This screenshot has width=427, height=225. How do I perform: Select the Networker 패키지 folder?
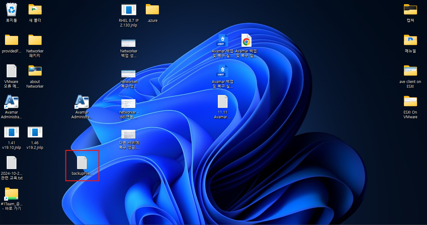(x=35, y=46)
